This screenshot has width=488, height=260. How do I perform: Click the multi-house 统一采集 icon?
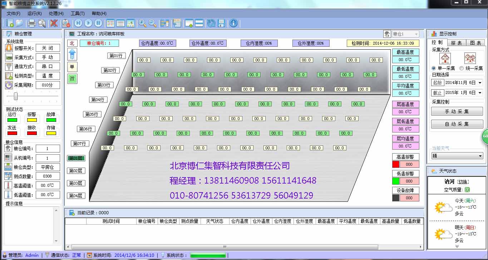click(x=470, y=58)
